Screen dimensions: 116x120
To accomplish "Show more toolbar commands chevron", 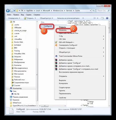I will click(x=83, y=18).
